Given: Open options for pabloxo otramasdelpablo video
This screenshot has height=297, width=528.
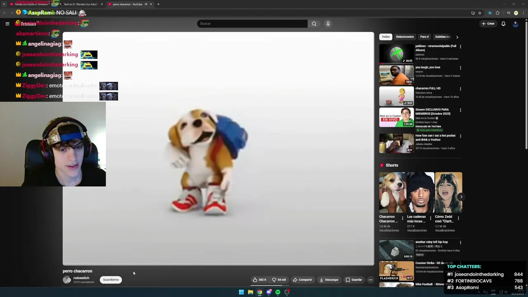Looking at the screenshot, I should (x=460, y=47).
